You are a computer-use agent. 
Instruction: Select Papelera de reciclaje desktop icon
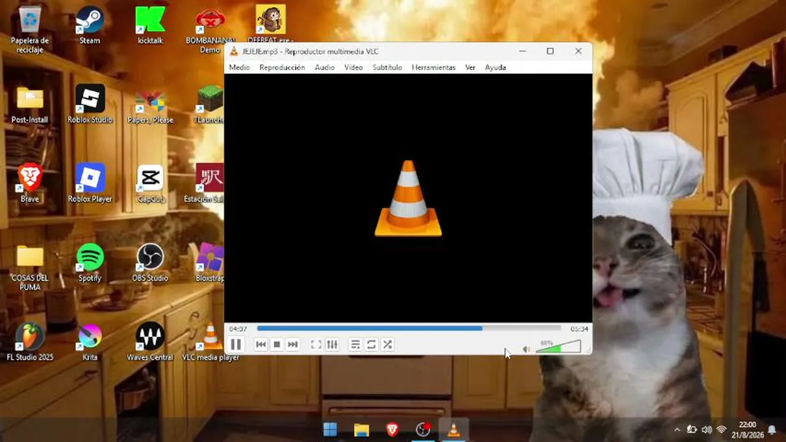tap(30, 29)
